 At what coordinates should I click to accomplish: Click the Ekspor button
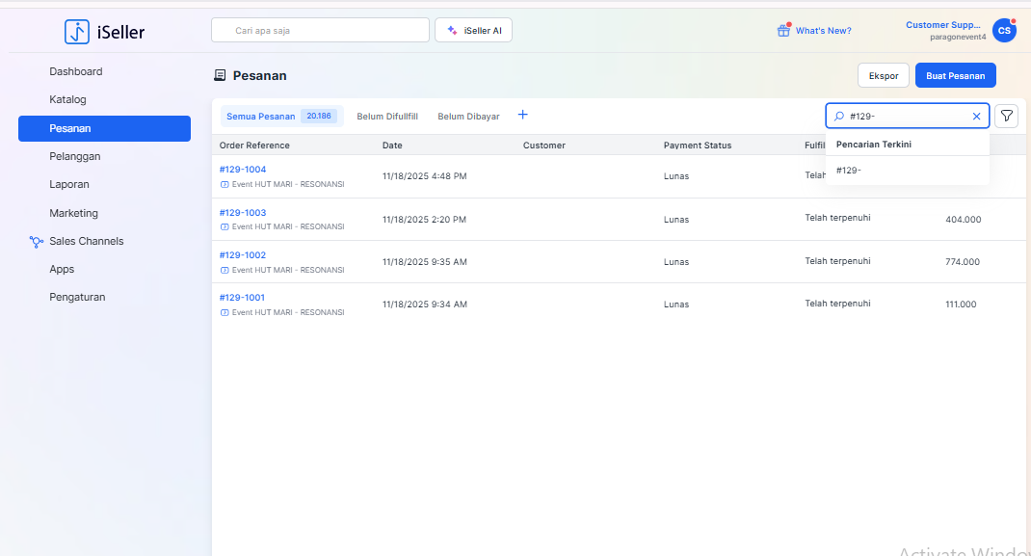883,75
